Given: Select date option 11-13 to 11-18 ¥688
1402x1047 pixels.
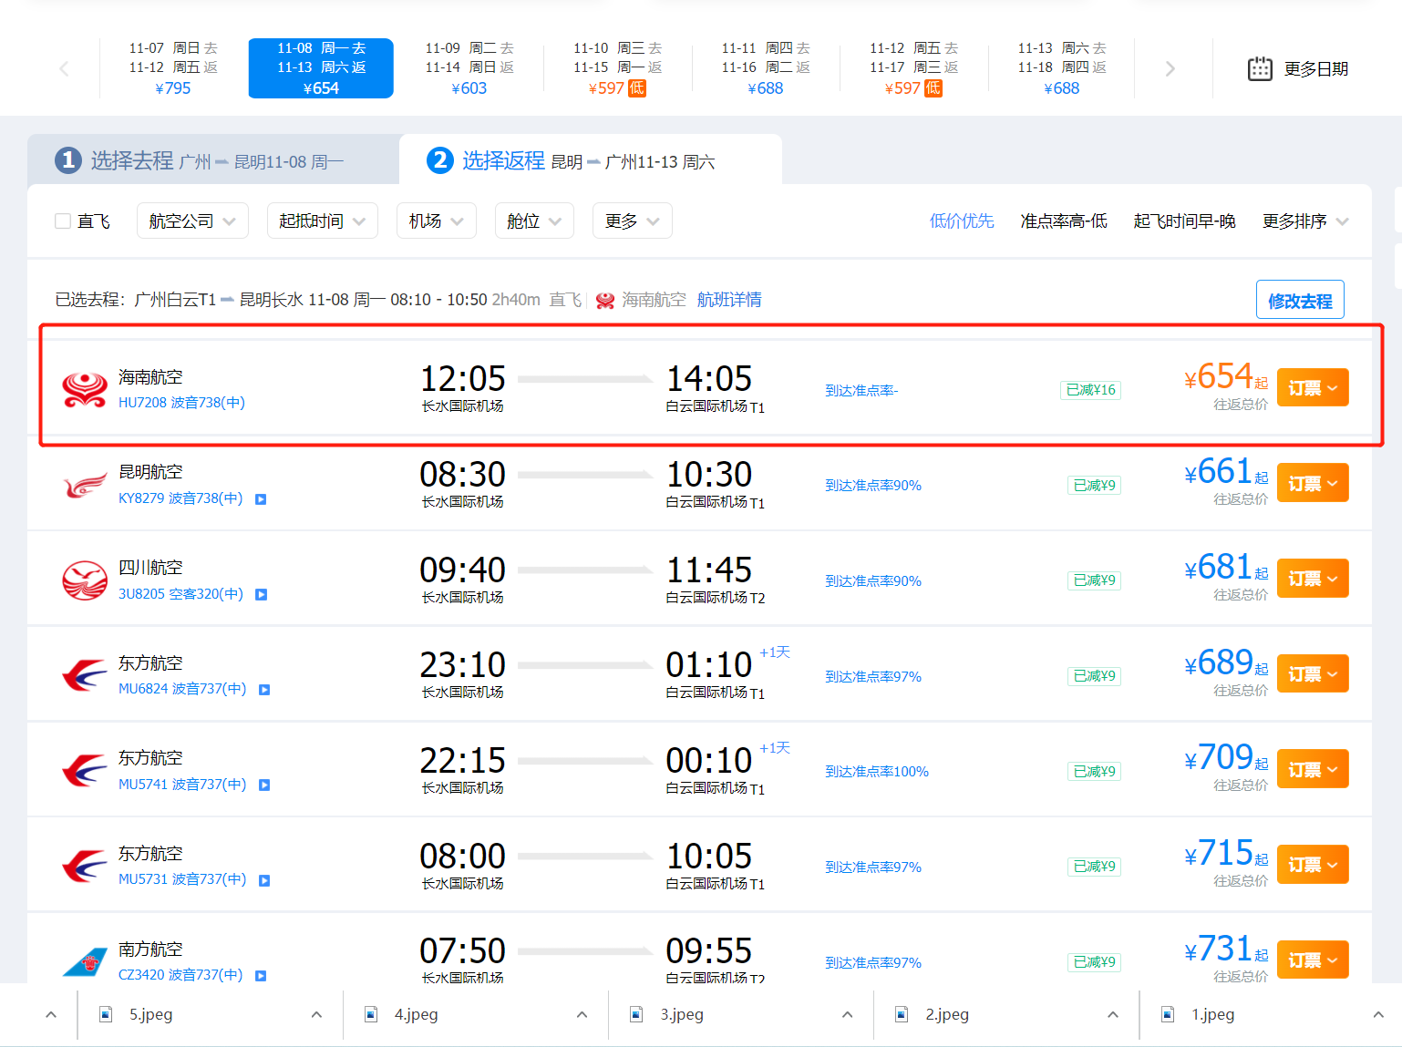Looking at the screenshot, I should pos(1062,68).
